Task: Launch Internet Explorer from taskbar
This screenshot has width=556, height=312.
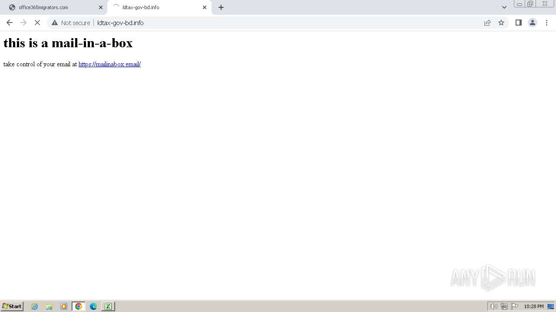Action: tap(35, 306)
